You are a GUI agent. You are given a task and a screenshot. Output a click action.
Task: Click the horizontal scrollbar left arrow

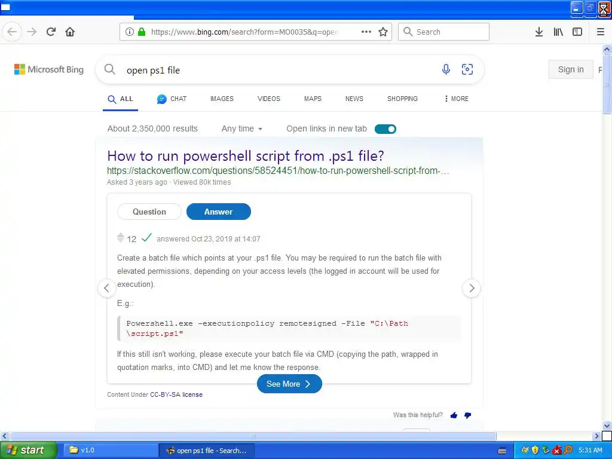pyautogui.click(x=4, y=436)
